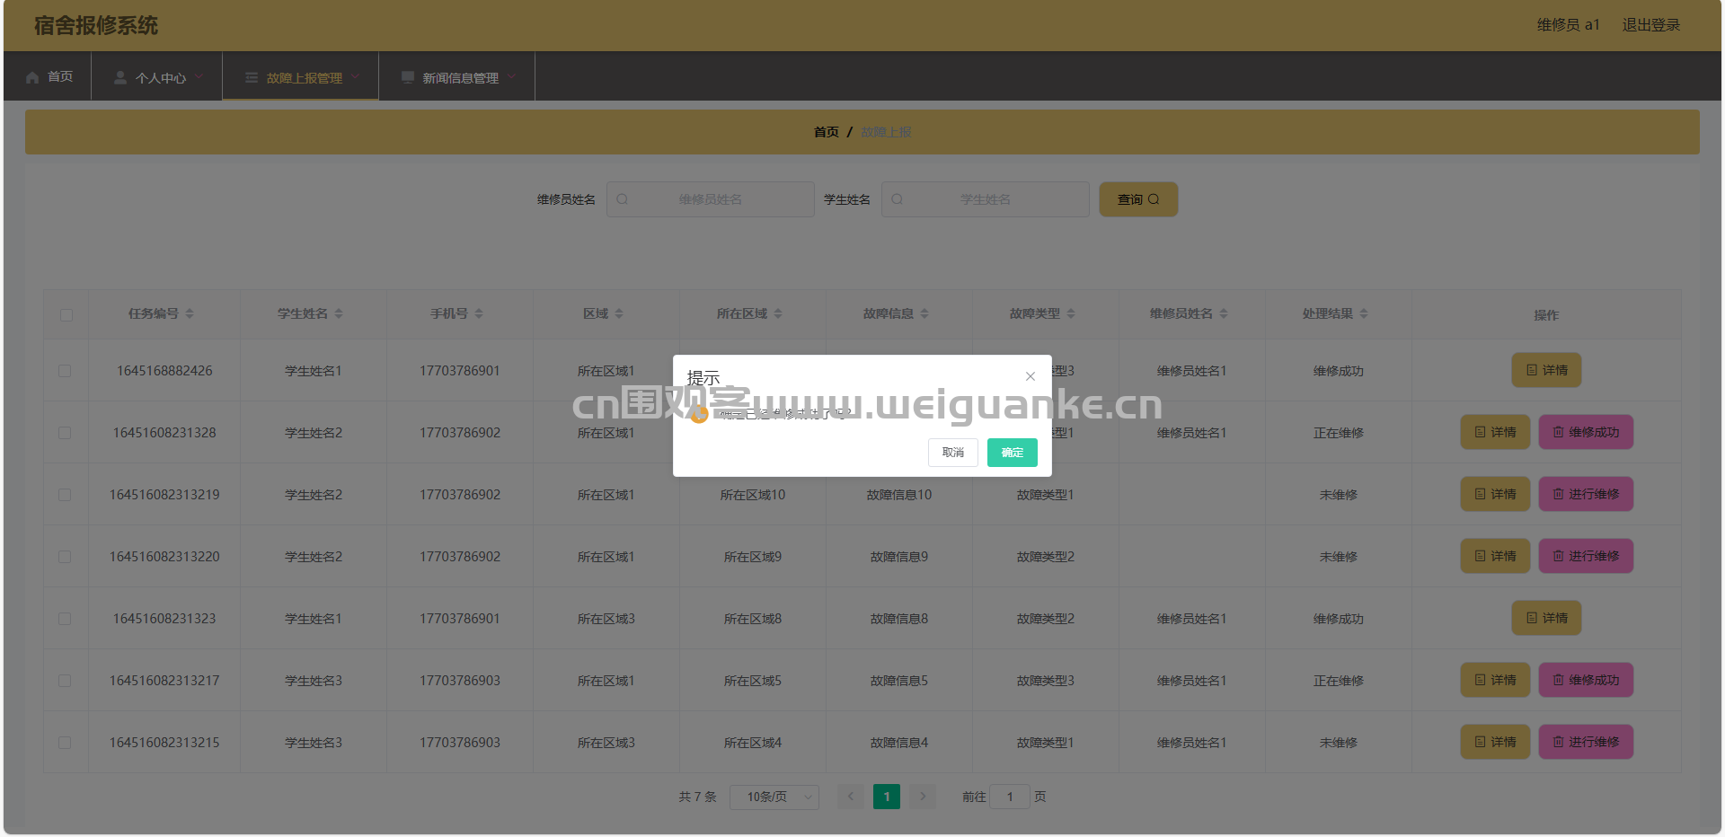Click 进行维修 for task 164516082313220
The image size is (1725, 837).
point(1586,556)
